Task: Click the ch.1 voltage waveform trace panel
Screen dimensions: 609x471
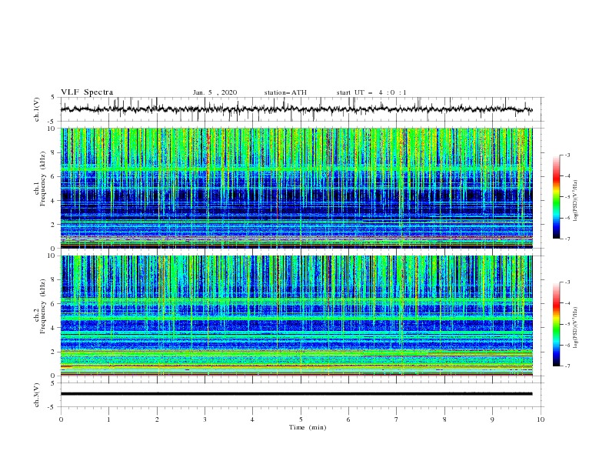Action: [301, 109]
